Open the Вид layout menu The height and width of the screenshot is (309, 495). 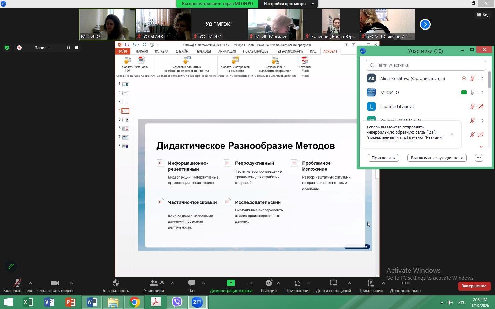pos(483,15)
